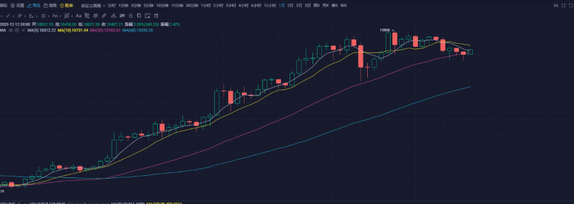Click the yellow MA(10):18731.44 value

tap(73, 30)
